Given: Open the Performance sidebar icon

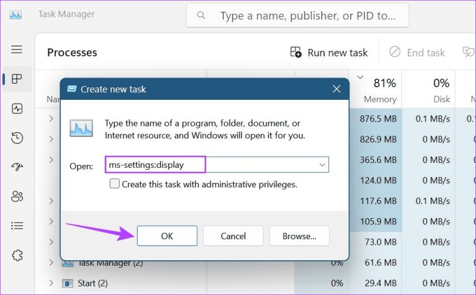Looking at the screenshot, I should (17, 108).
